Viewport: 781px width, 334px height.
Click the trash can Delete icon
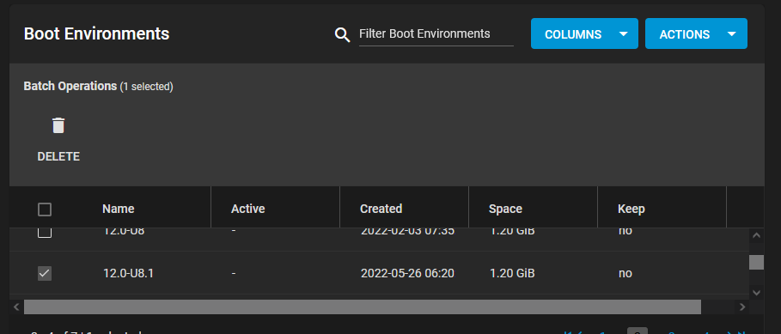click(x=58, y=125)
